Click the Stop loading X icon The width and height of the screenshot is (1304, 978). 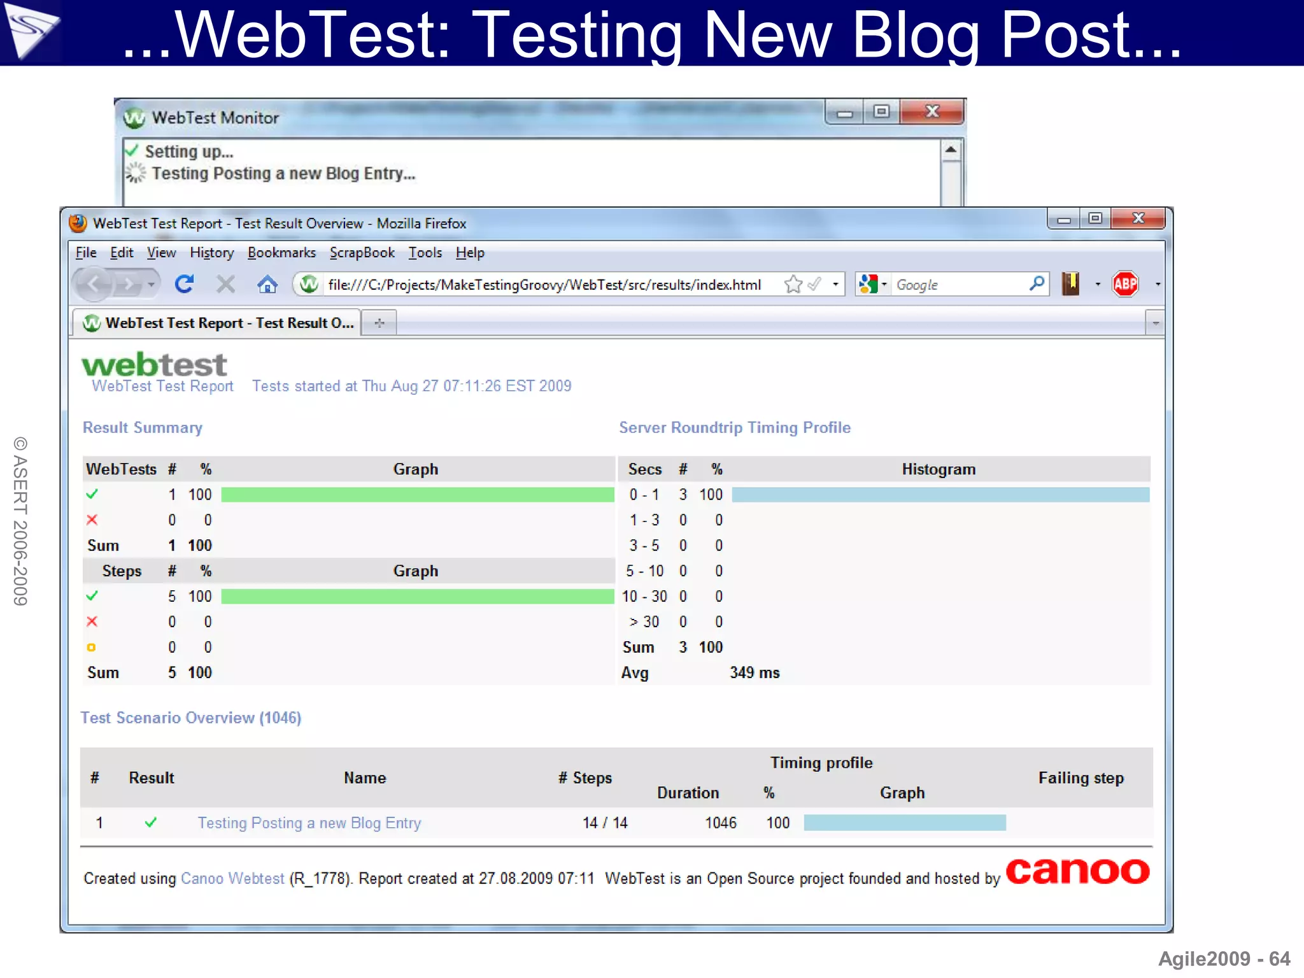pos(225,284)
